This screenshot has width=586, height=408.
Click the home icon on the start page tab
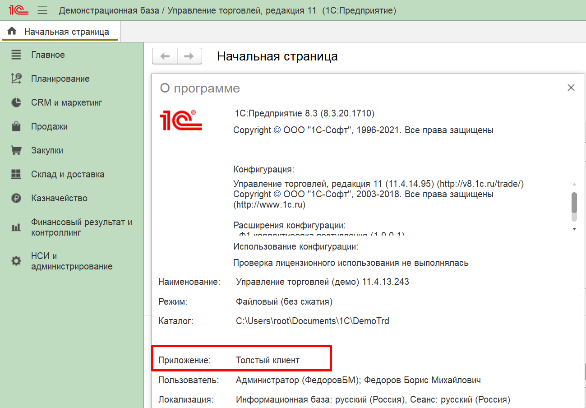(x=12, y=31)
